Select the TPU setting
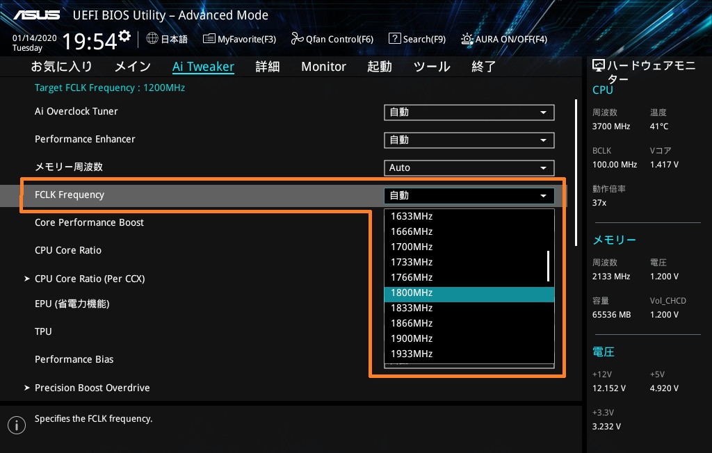This screenshot has height=453, width=712. point(43,331)
